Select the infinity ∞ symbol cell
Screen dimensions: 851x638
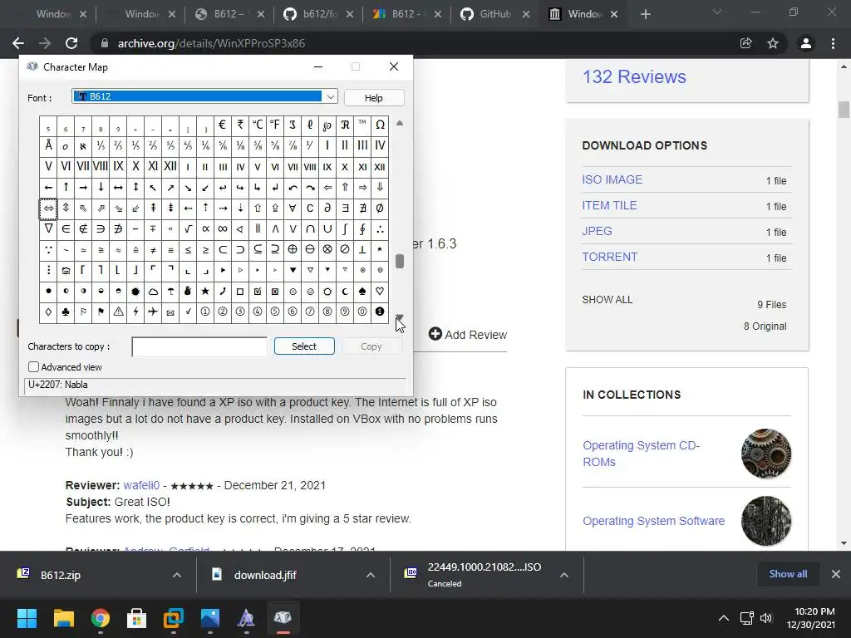pyautogui.click(x=223, y=229)
